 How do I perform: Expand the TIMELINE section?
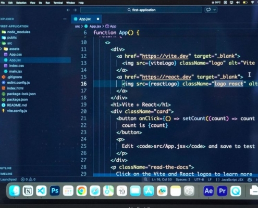tap(6, 174)
